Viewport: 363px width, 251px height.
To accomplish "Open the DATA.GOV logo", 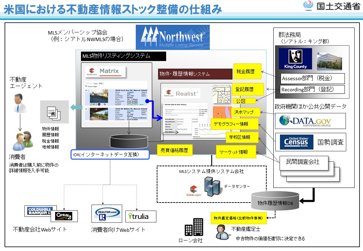I will click(x=305, y=121).
